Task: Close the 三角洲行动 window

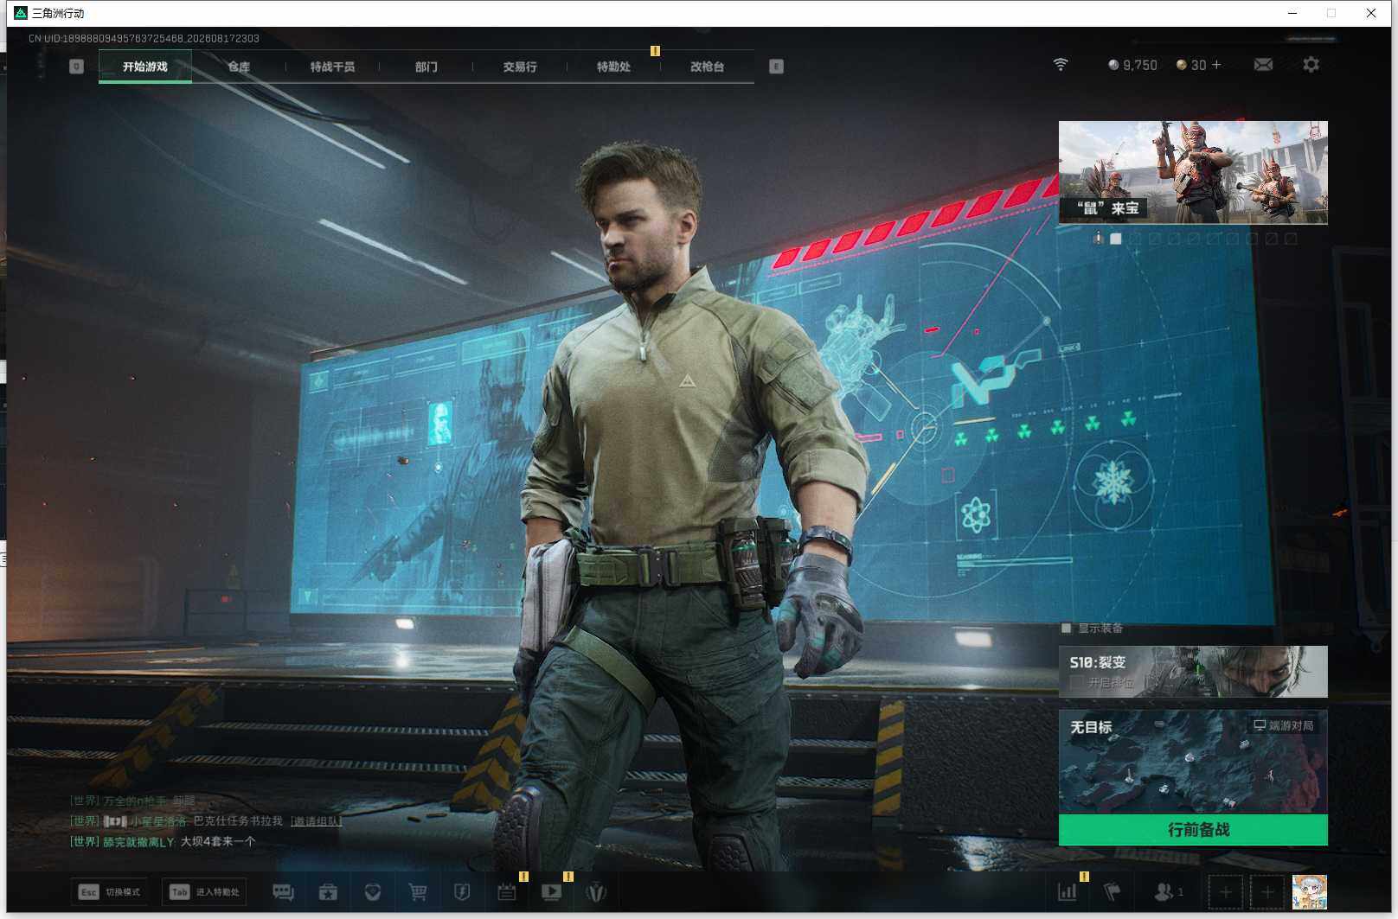Action: pyautogui.click(x=1371, y=13)
